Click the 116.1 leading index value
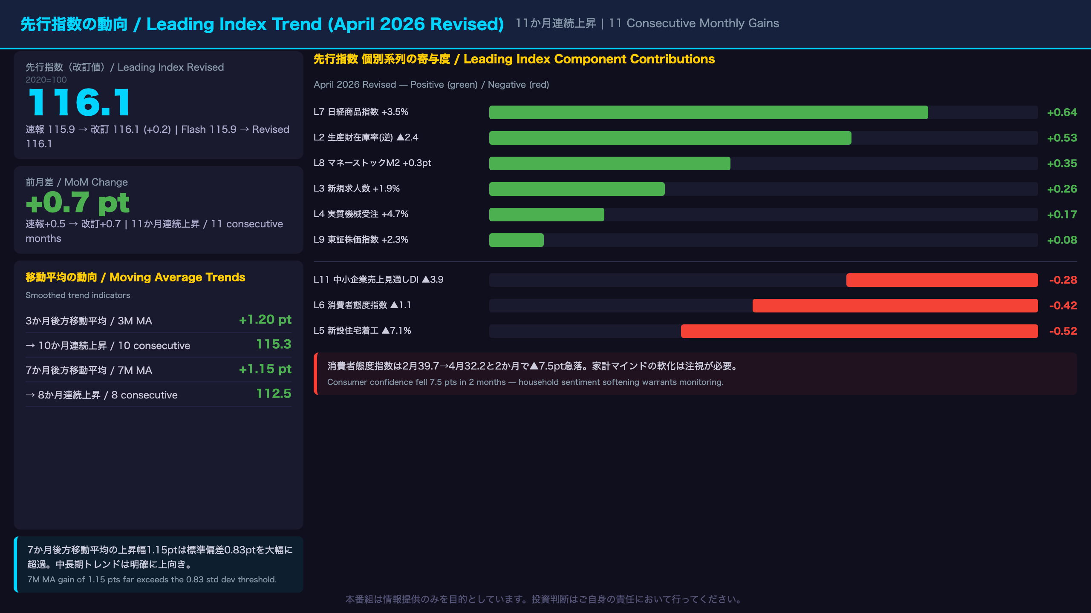This screenshot has width=1091, height=613. [x=79, y=103]
